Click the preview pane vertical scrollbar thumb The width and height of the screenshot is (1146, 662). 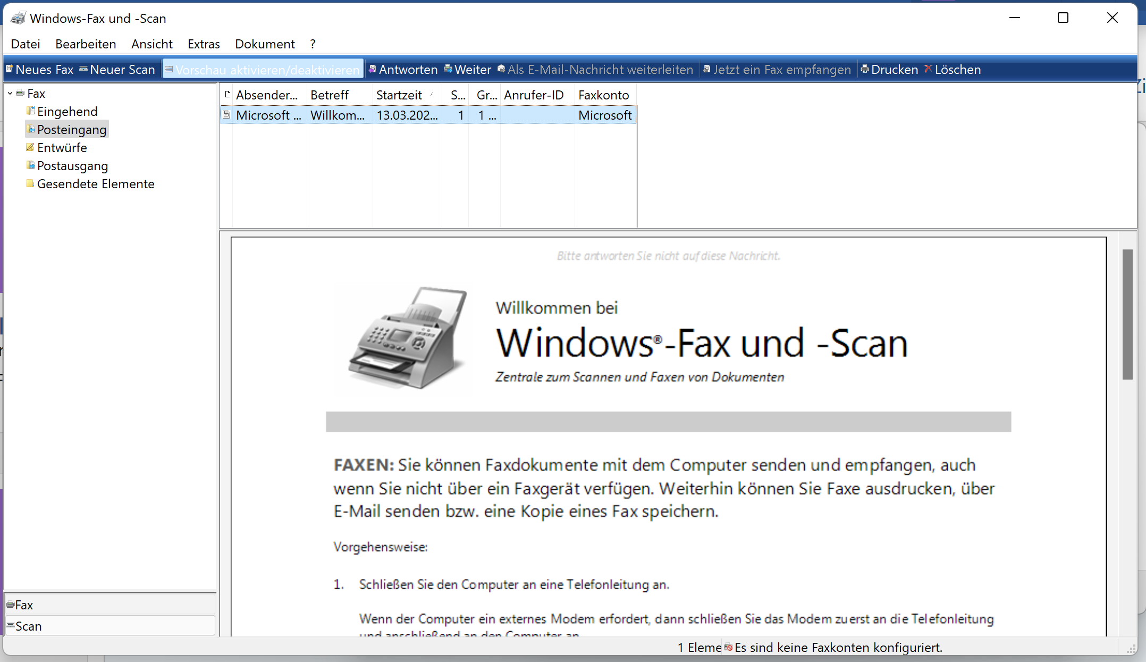click(x=1127, y=314)
